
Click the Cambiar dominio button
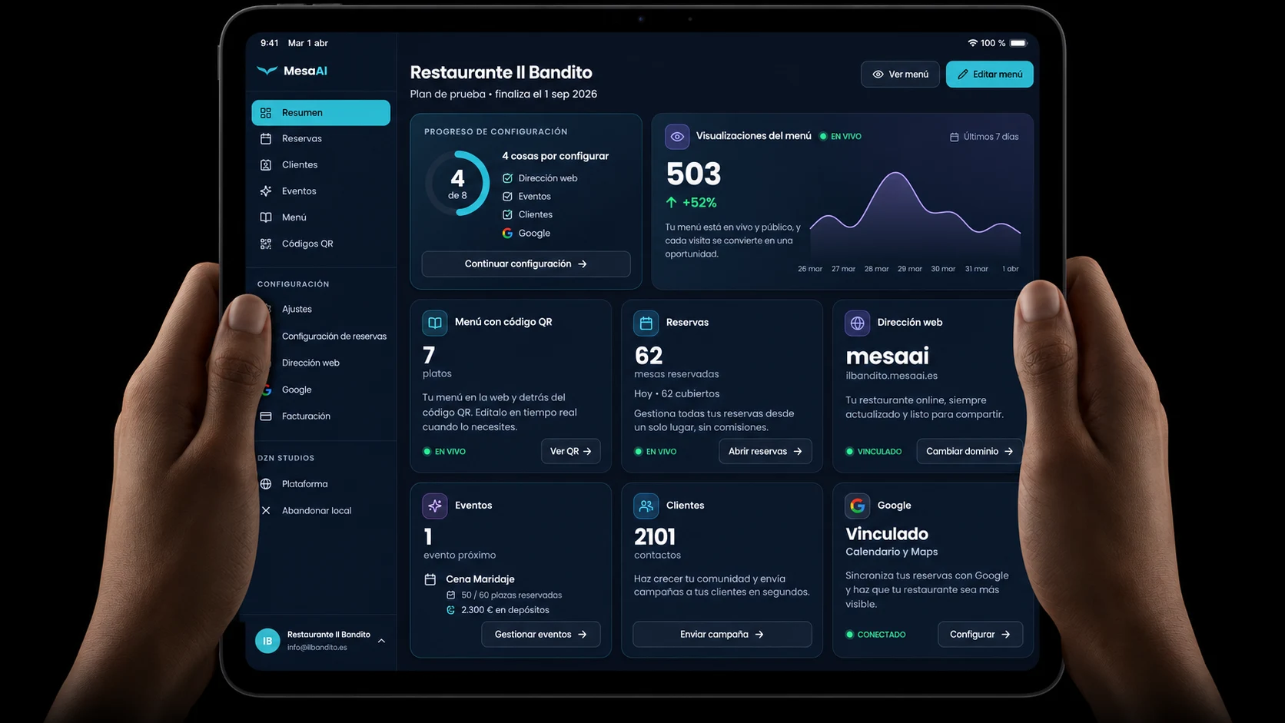pos(969,452)
